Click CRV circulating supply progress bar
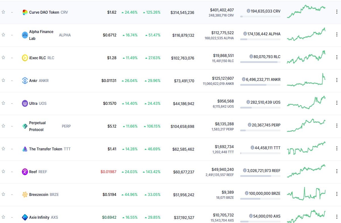Screen dimensions: 341x223 coord(260,17)
